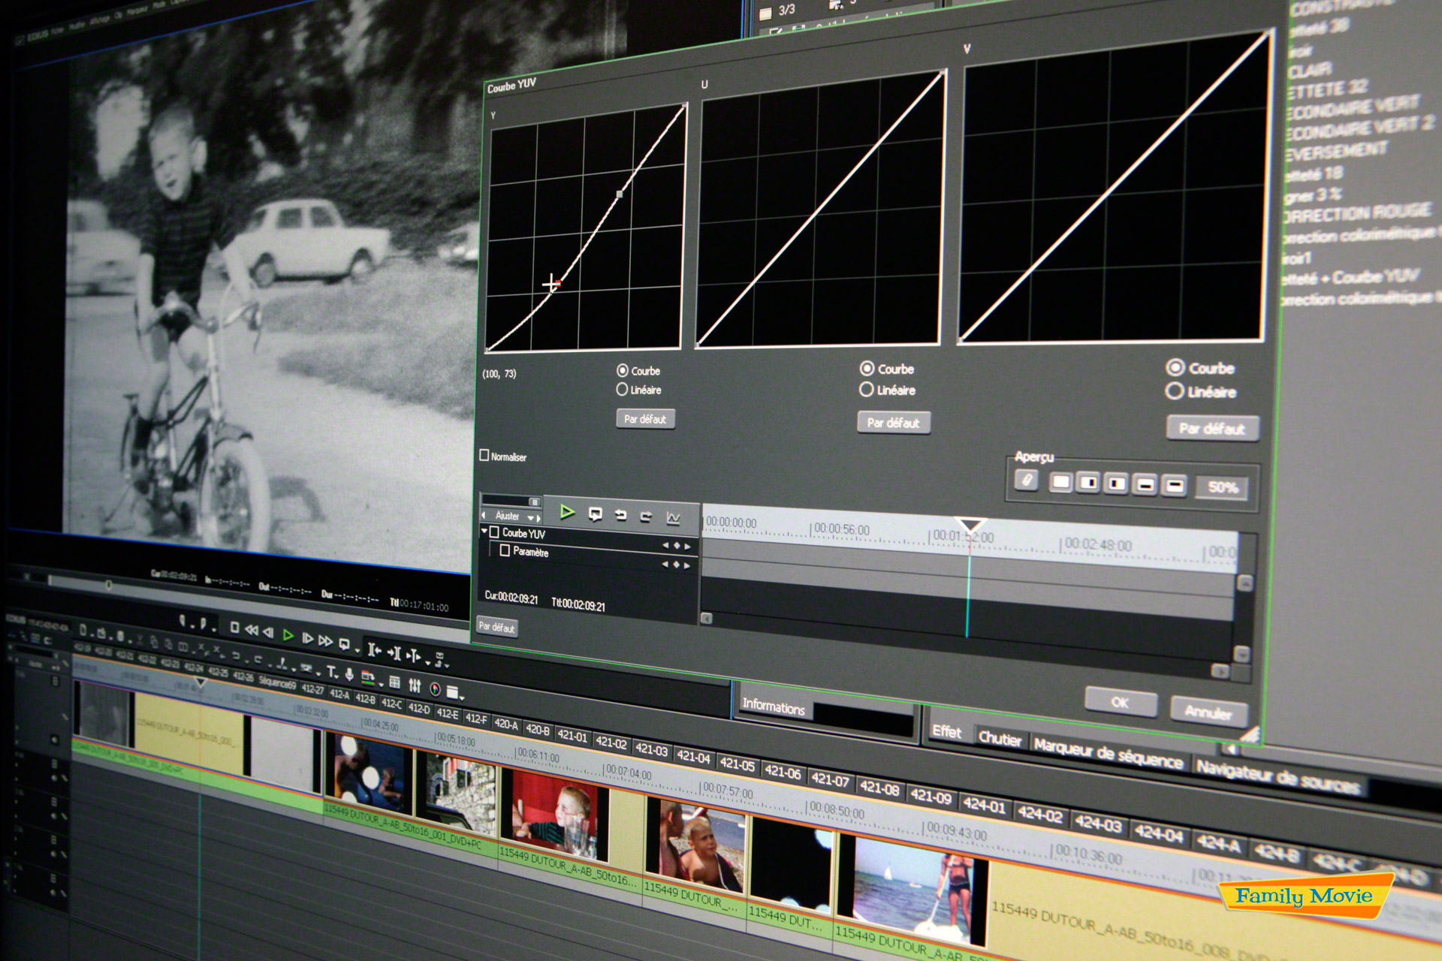Screen dimensions: 1442x961
Task: Select Linéaire radio under V graph
Action: pos(1175,390)
